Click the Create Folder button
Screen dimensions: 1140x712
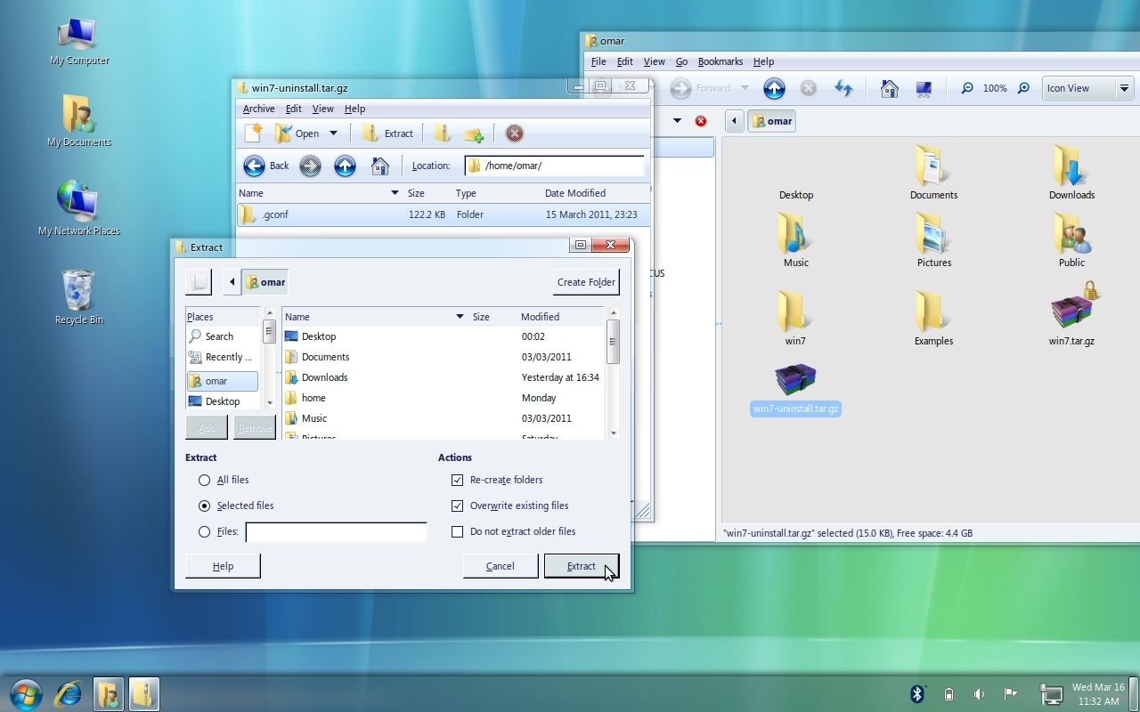(586, 281)
